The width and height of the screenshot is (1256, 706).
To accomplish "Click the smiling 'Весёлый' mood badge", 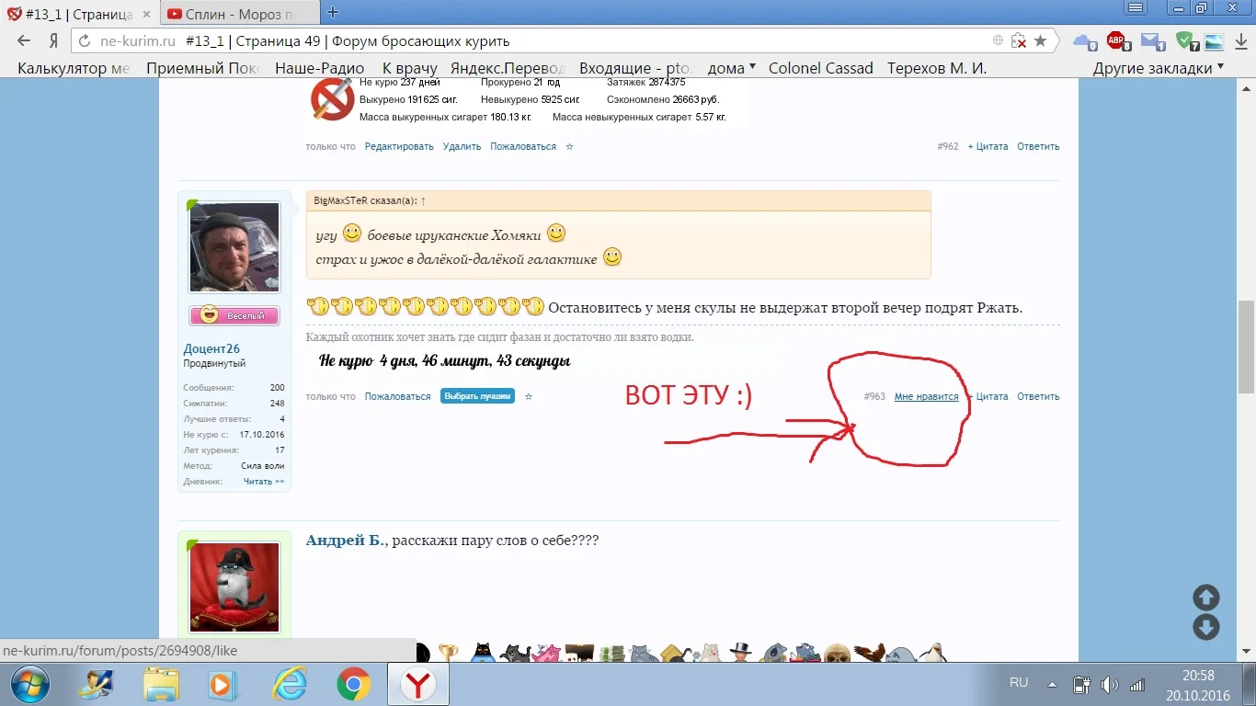I will pyautogui.click(x=234, y=314).
